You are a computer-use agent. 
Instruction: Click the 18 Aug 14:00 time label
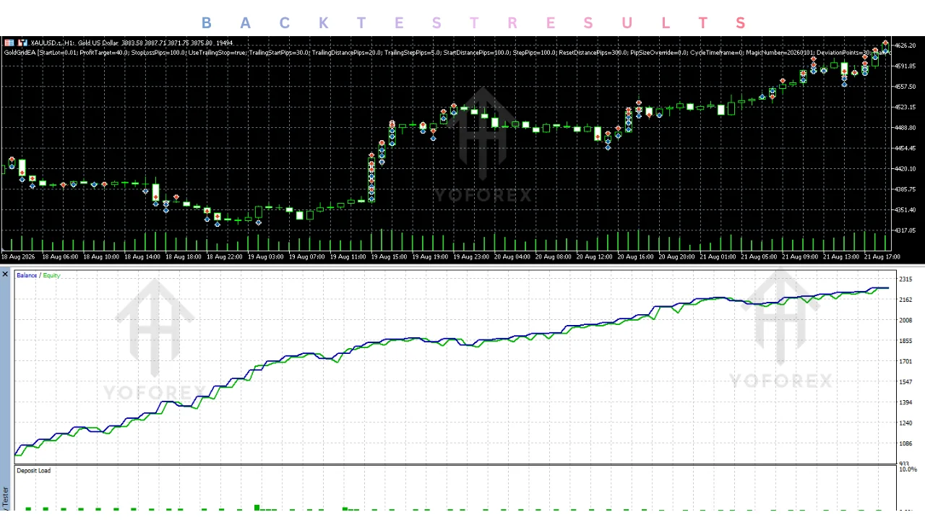pyautogui.click(x=142, y=256)
